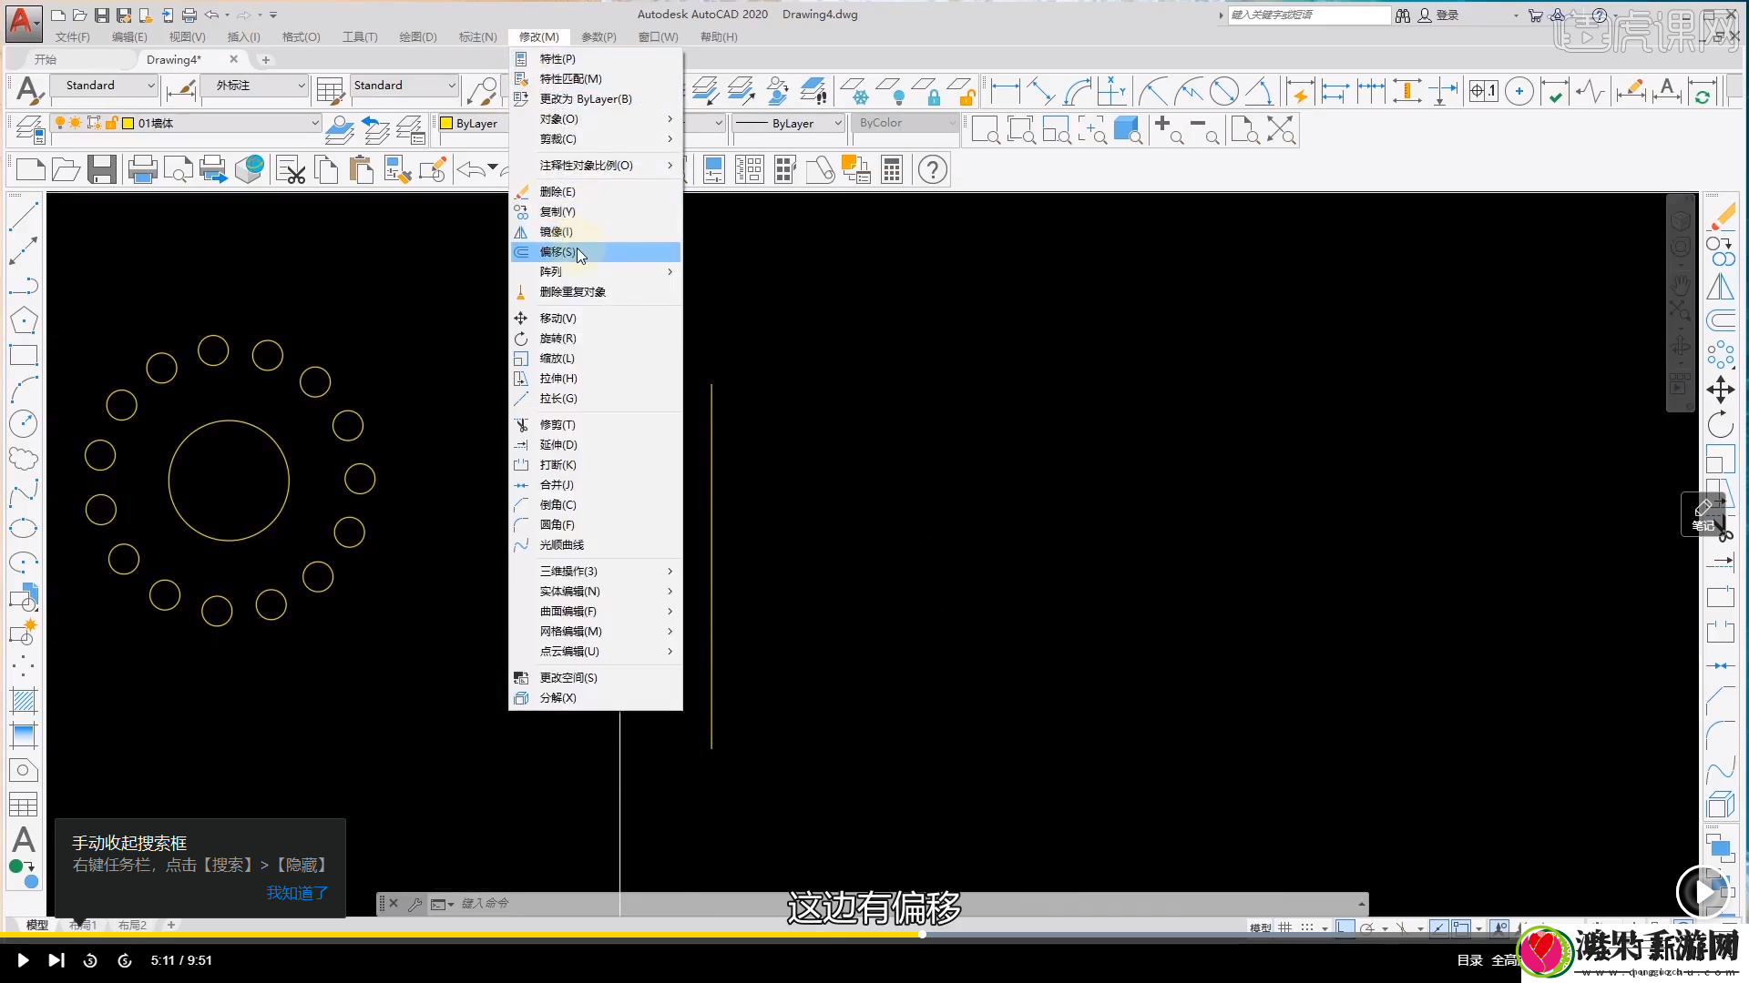This screenshot has width=1749, height=983.
Task: Click the keyword search box in title bar
Action: click(x=1309, y=15)
